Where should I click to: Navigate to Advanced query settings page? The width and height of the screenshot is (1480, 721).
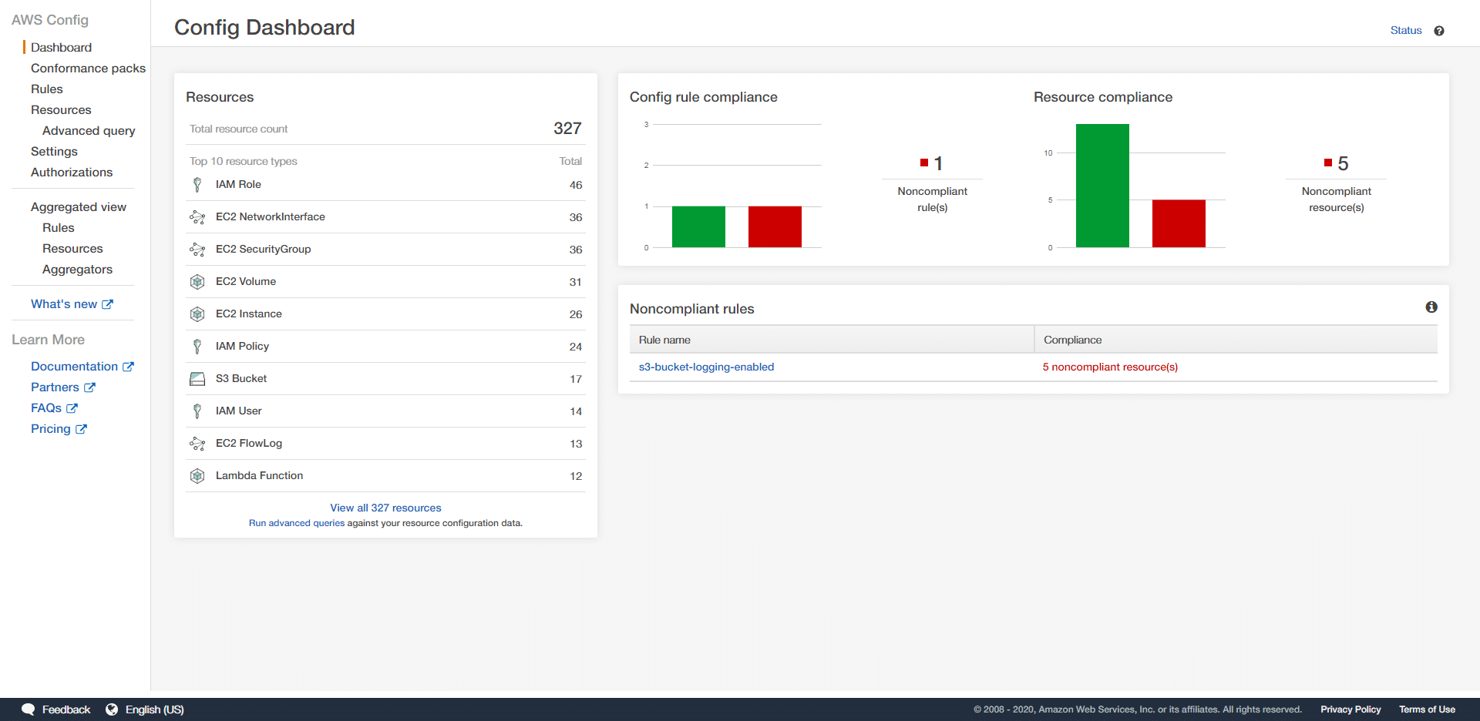pyautogui.click(x=89, y=130)
